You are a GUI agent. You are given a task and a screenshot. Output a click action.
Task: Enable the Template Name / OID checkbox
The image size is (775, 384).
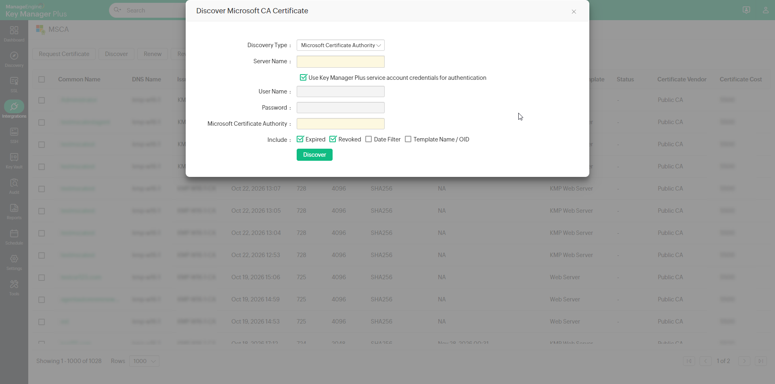pyautogui.click(x=408, y=139)
